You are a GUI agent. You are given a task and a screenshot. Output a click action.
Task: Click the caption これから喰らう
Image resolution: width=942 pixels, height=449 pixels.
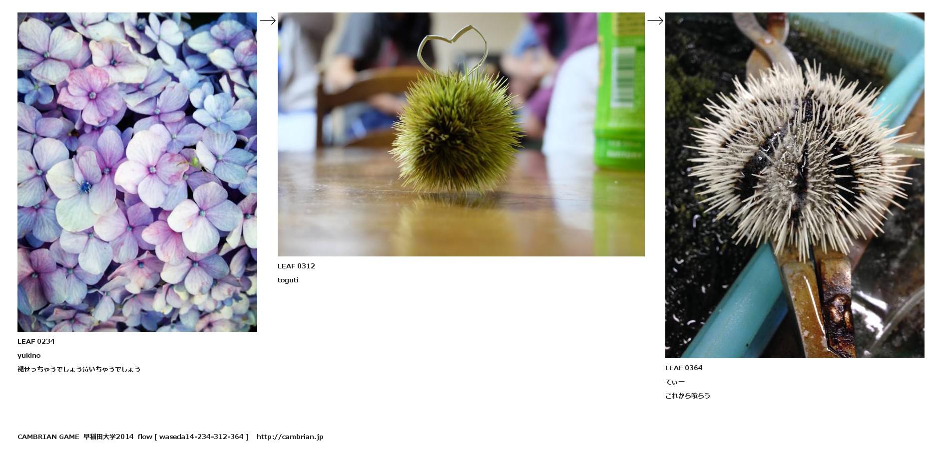click(688, 396)
